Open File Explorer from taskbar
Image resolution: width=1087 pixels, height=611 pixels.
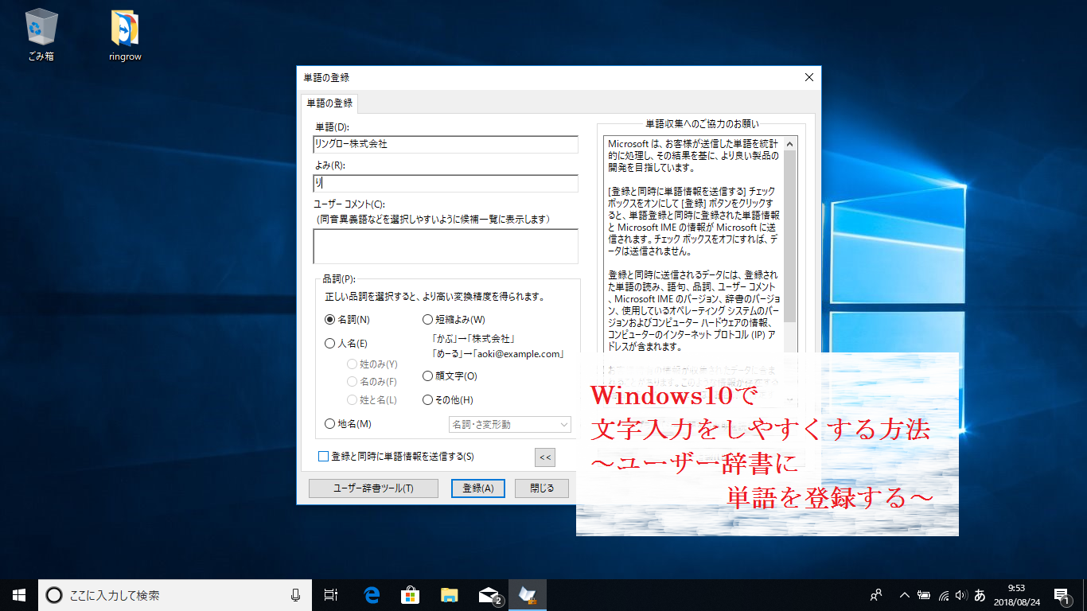[450, 594]
